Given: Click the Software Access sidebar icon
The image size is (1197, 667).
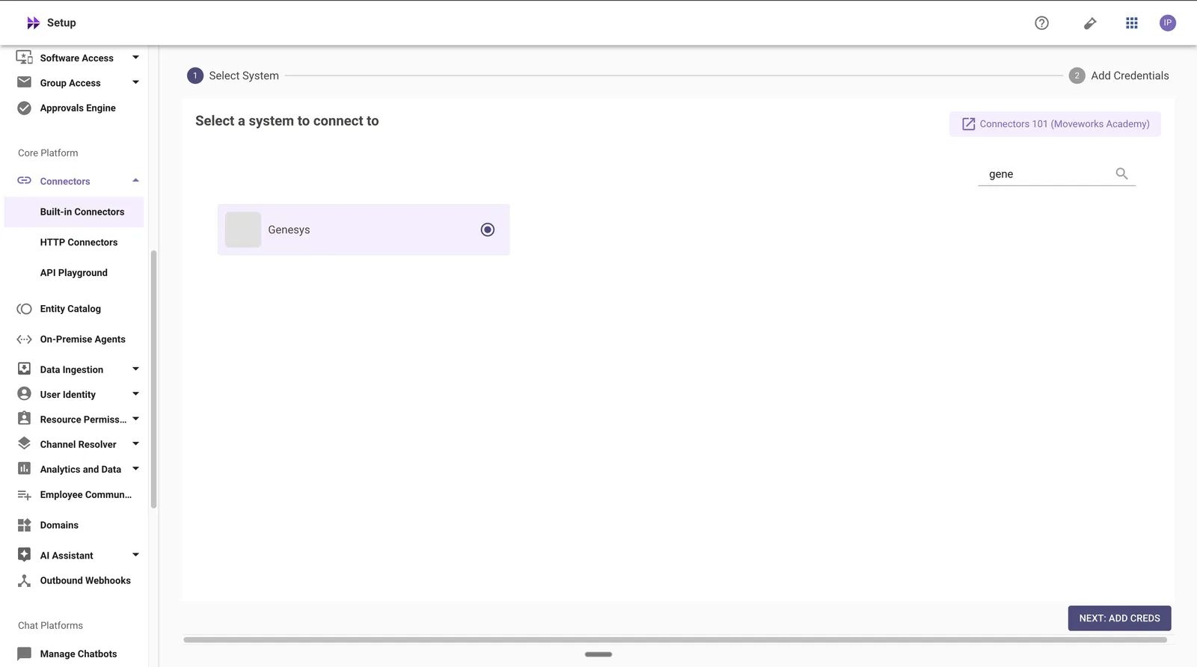Looking at the screenshot, I should coord(25,58).
